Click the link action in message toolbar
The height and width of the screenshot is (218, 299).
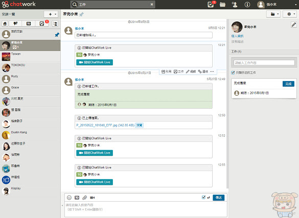click(x=203, y=71)
